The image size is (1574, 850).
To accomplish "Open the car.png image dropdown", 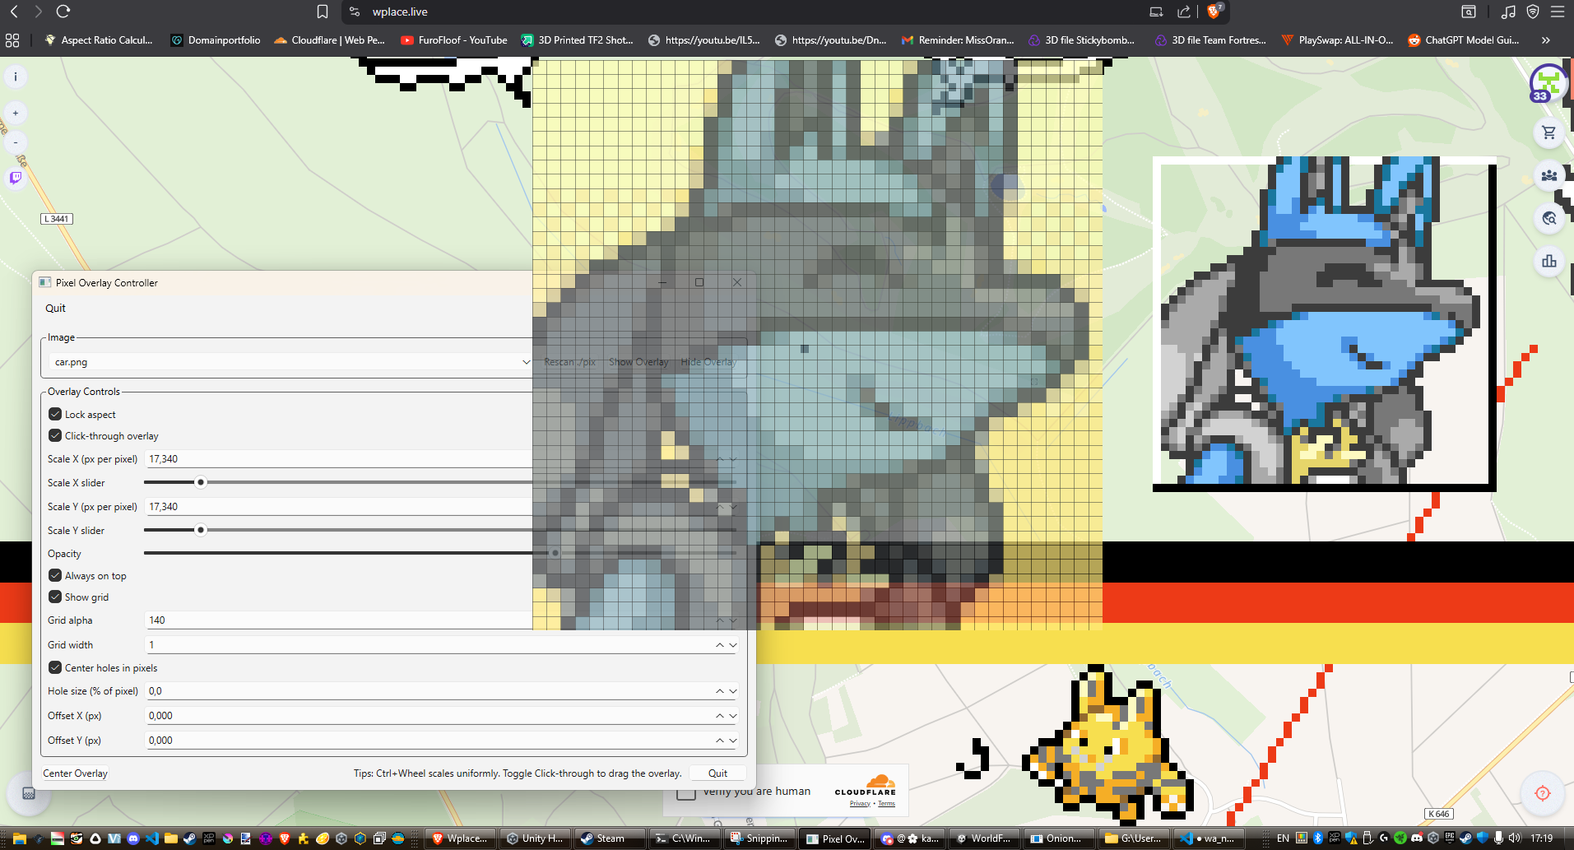I will [290, 362].
